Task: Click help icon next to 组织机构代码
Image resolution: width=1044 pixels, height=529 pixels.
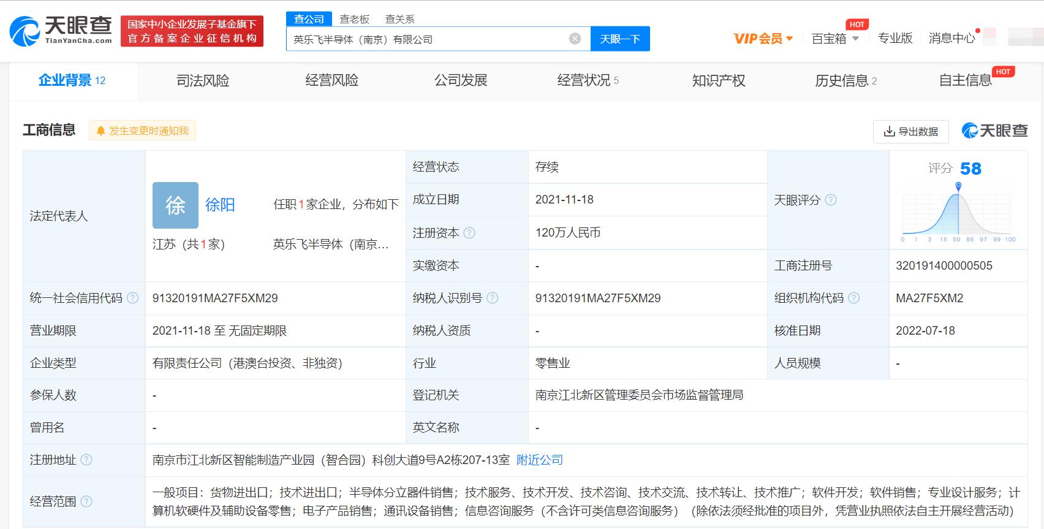Action: pos(853,298)
